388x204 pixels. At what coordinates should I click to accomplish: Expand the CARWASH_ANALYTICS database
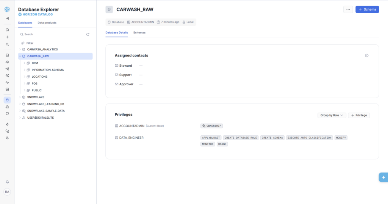point(20,49)
